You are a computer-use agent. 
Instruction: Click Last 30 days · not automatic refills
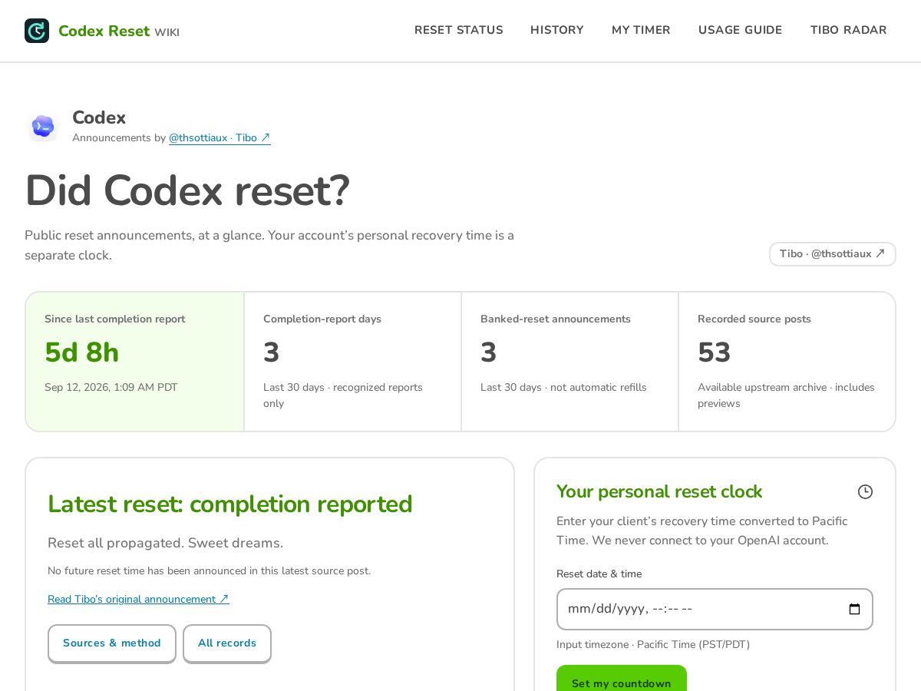coord(563,388)
